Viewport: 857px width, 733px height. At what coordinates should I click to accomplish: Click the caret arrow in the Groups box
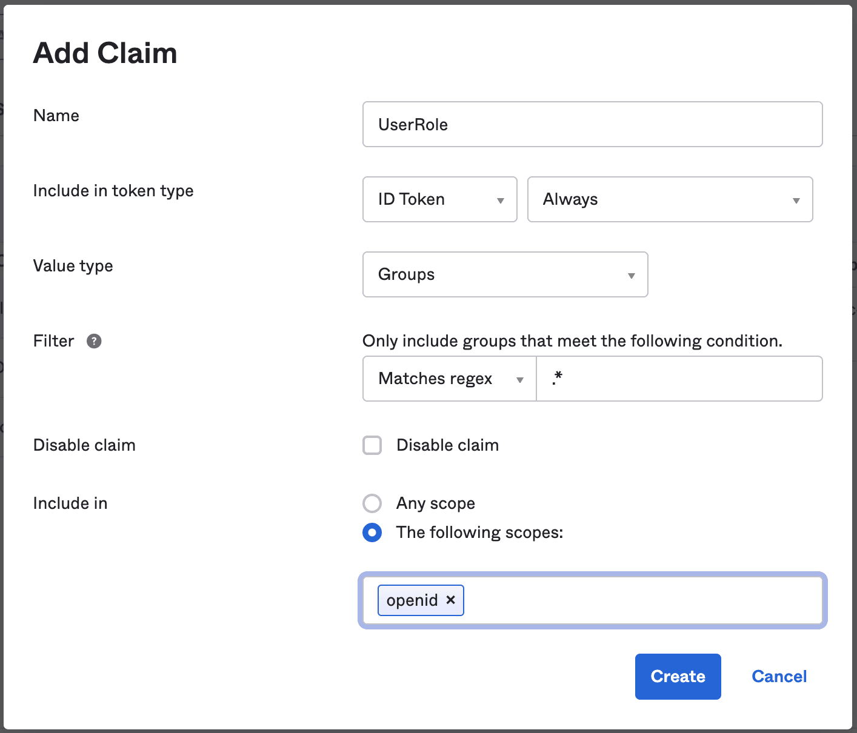[631, 276]
